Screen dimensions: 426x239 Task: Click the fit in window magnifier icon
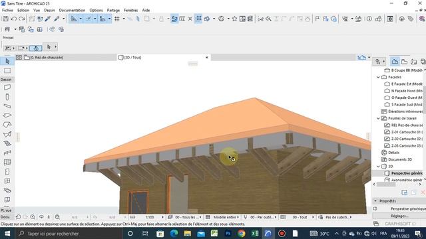click(x=57, y=217)
